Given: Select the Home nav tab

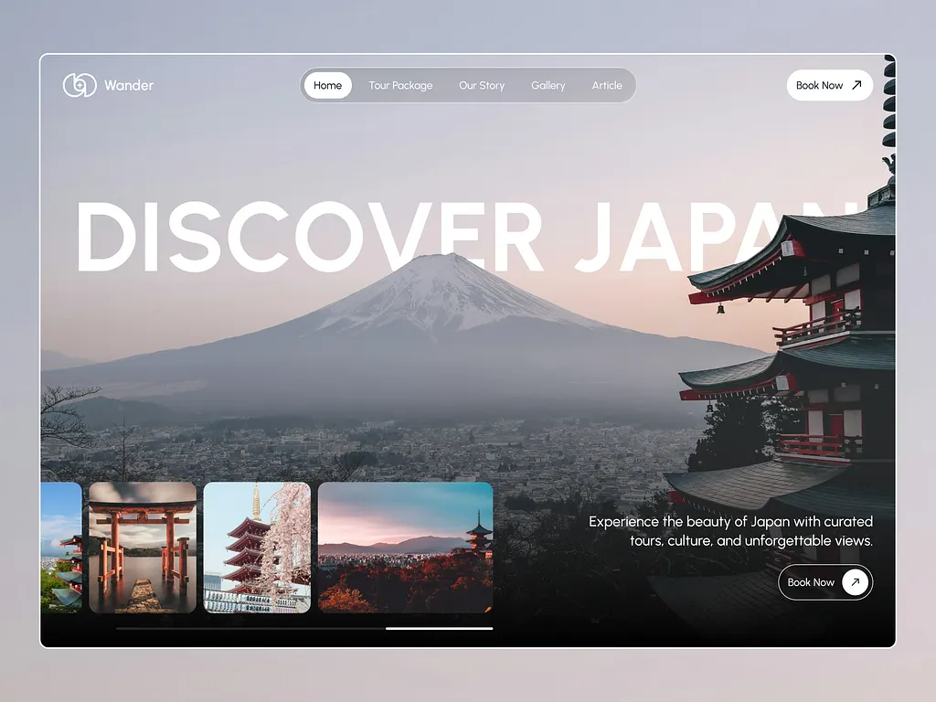Looking at the screenshot, I should point(328,85).
